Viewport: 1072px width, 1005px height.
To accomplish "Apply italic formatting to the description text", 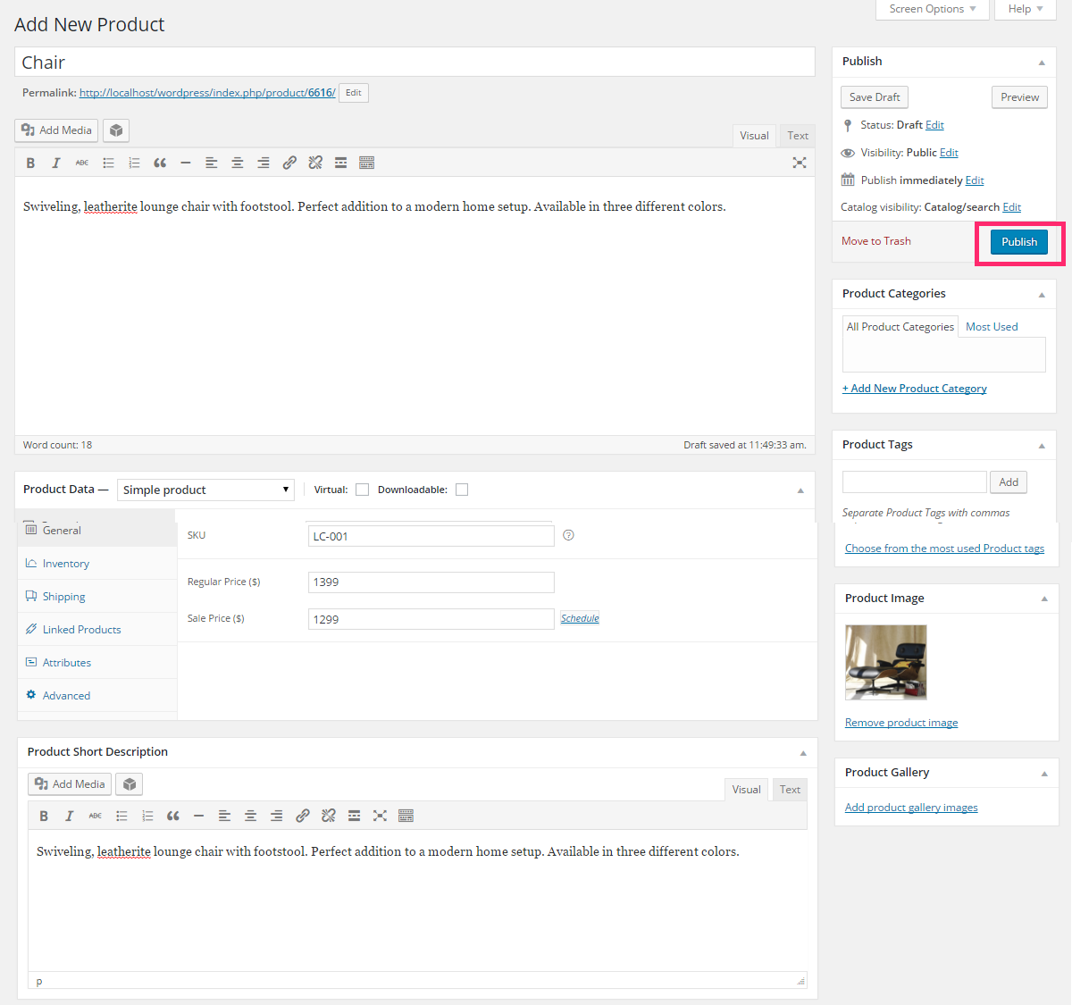I will 55,162.
